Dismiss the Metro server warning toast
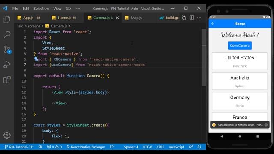The width and height of the screenshot is (274, 154). pyautogui.click(x=266, y=125)
